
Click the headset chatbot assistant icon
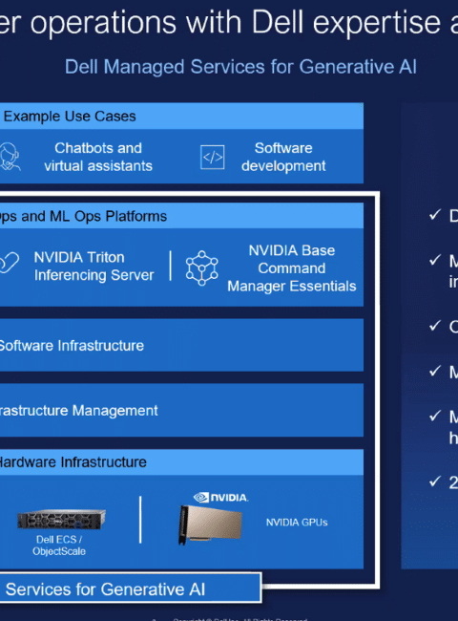(10, 157)
